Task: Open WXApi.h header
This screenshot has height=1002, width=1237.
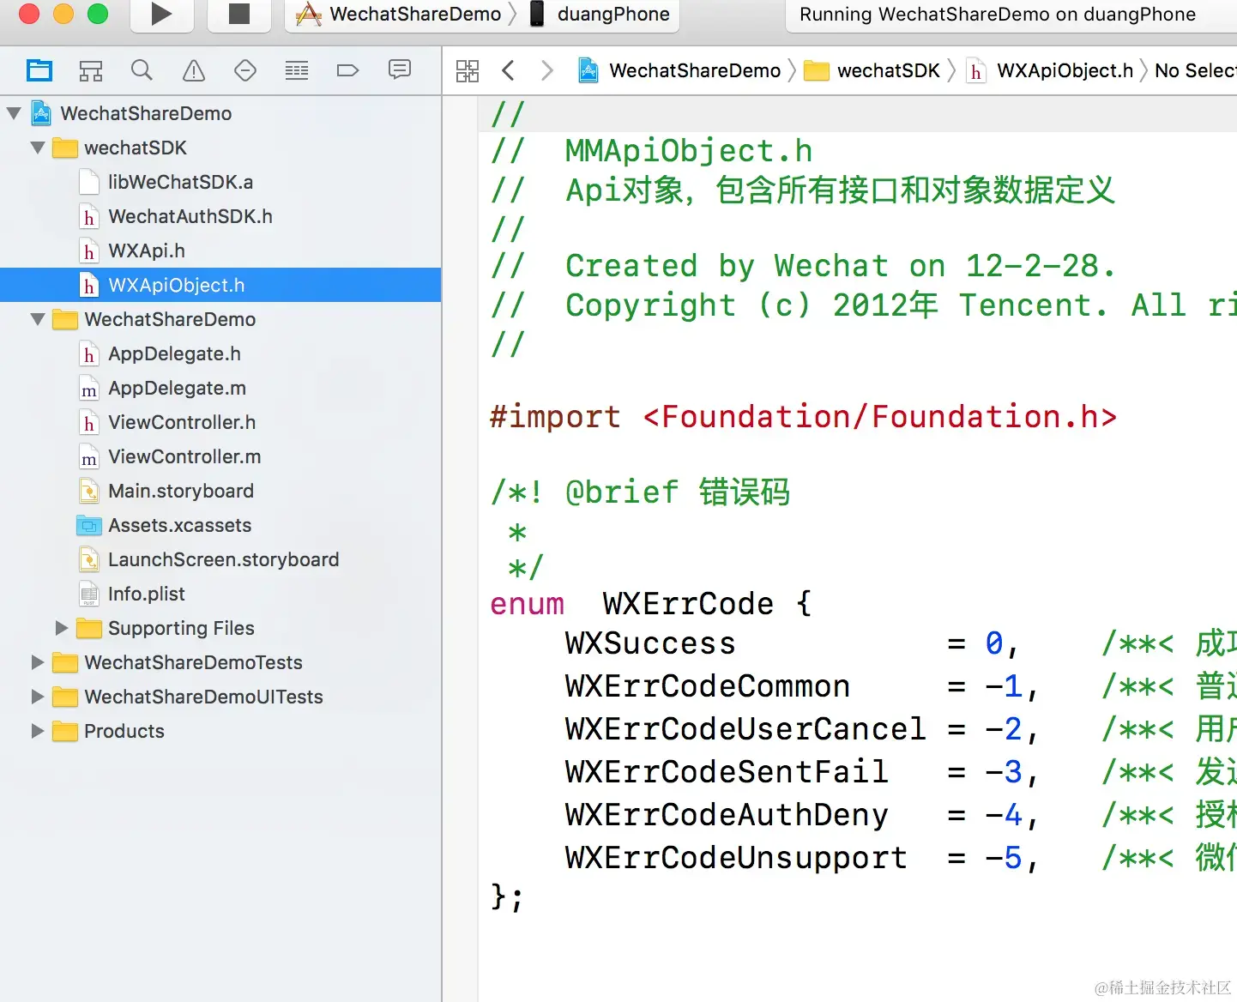Action: (220, 250)
